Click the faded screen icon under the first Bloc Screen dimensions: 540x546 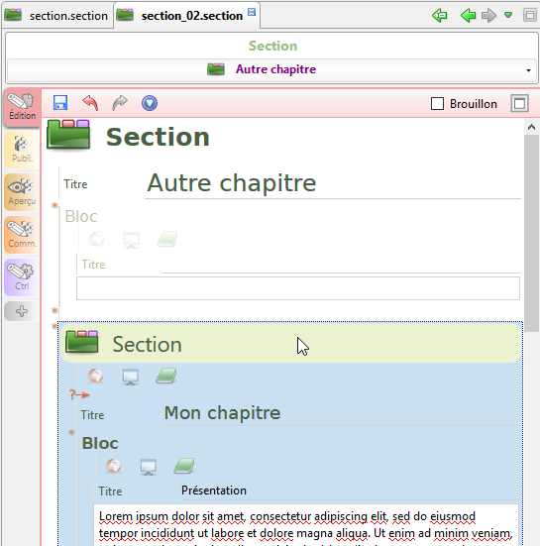pos(131,240)
